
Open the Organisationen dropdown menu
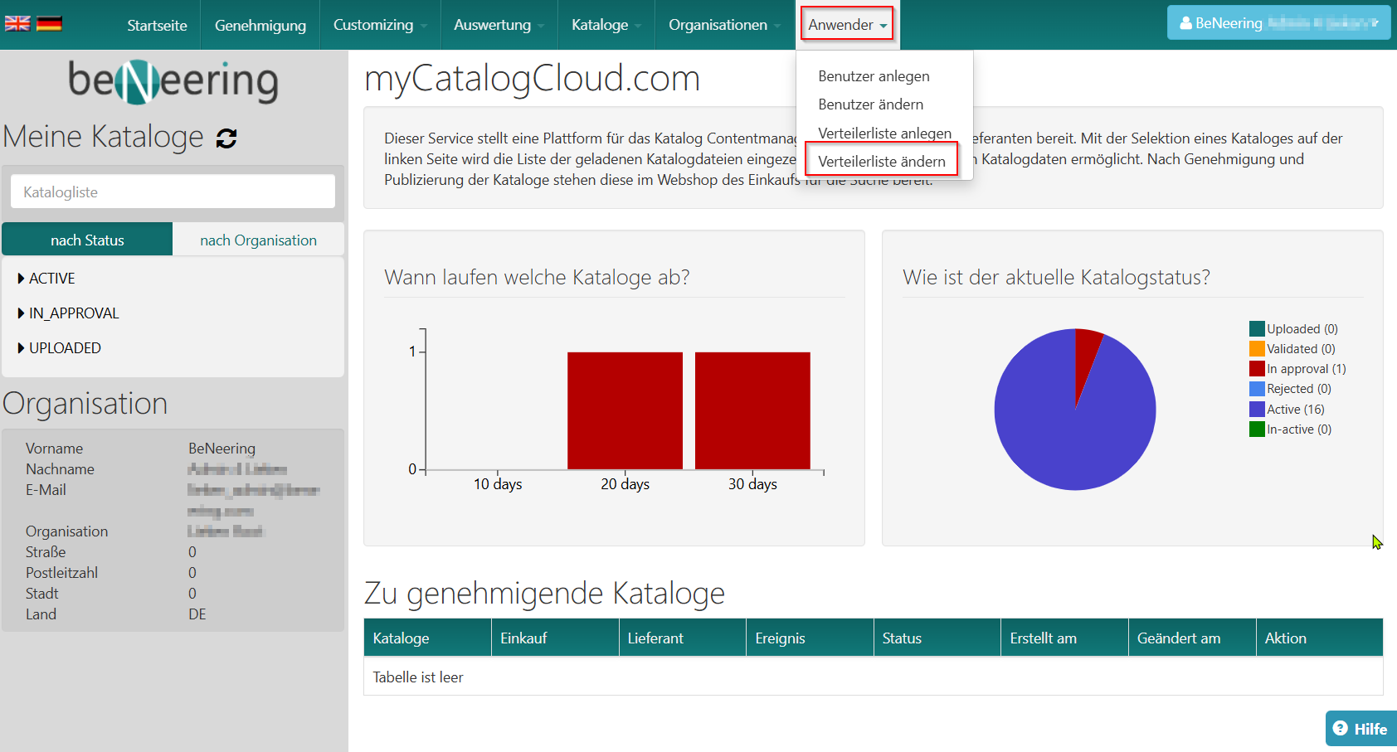click(724, 25)
